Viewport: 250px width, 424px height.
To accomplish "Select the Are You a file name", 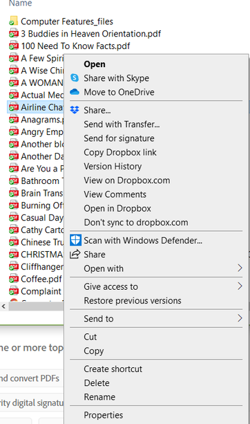I will click(42, 169).
